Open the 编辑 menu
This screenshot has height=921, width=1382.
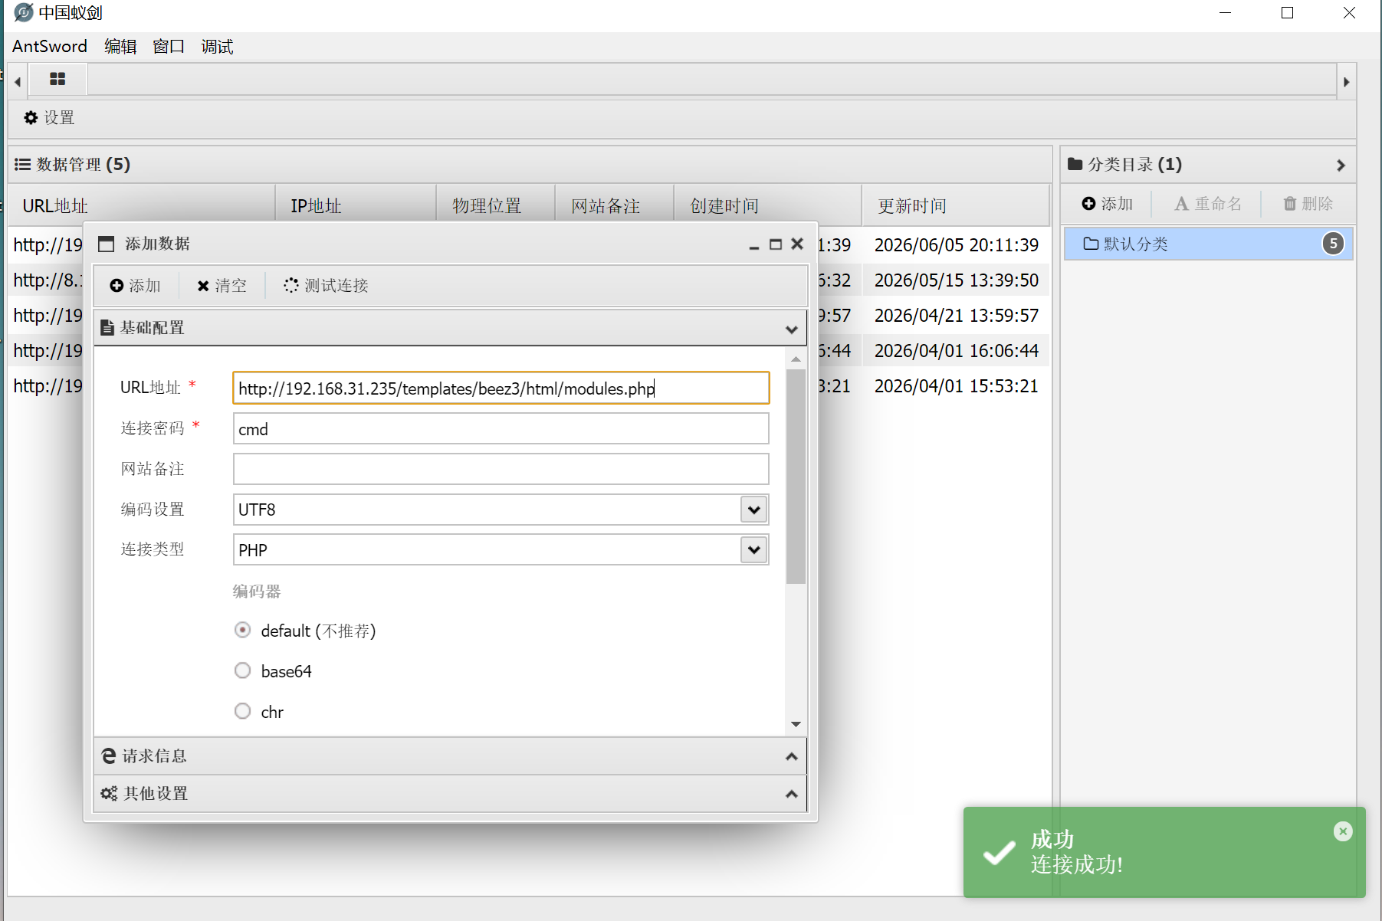click(x=120, y=47)
